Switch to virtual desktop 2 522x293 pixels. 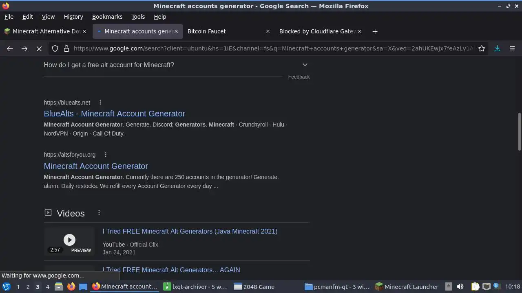(28, 287)
